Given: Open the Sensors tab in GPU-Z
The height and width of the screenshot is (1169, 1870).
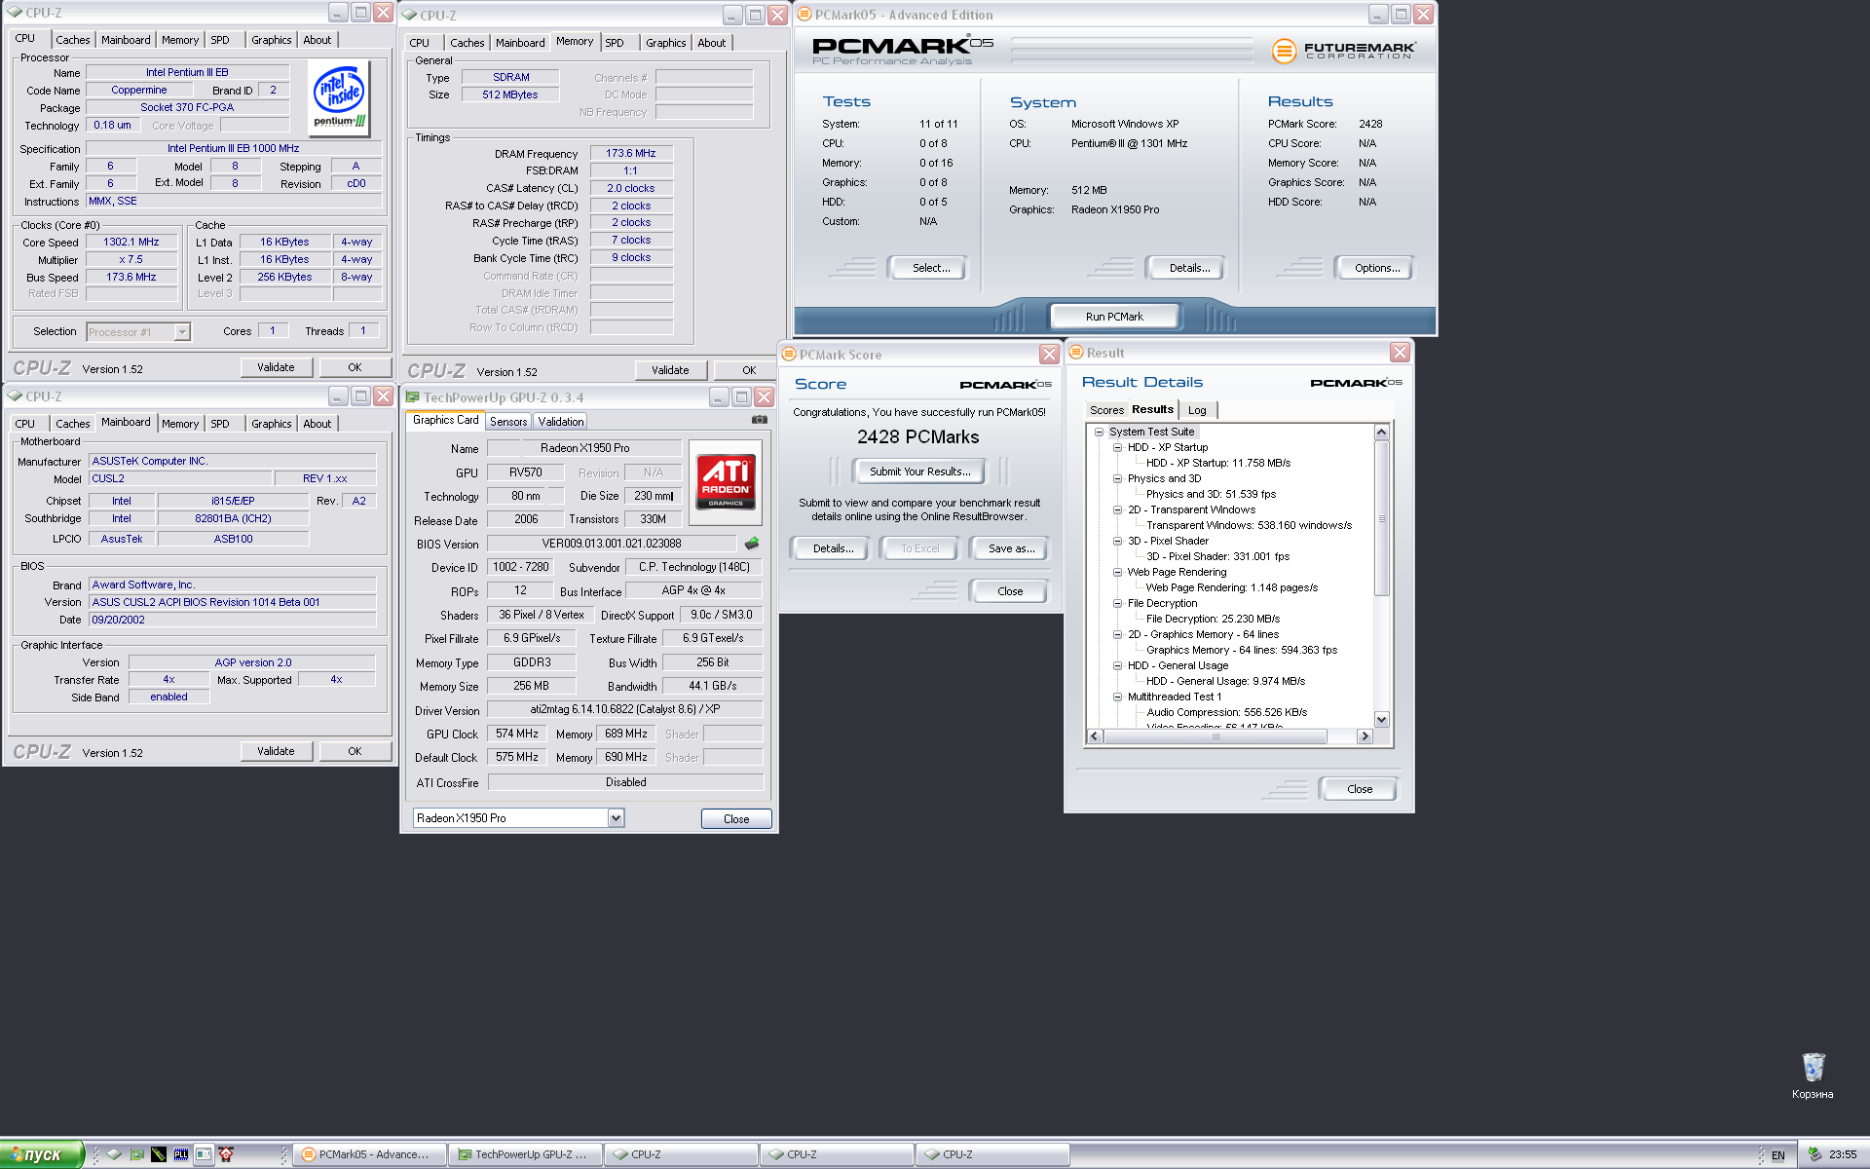Looking at the screenshot, I should pos(508,422).
